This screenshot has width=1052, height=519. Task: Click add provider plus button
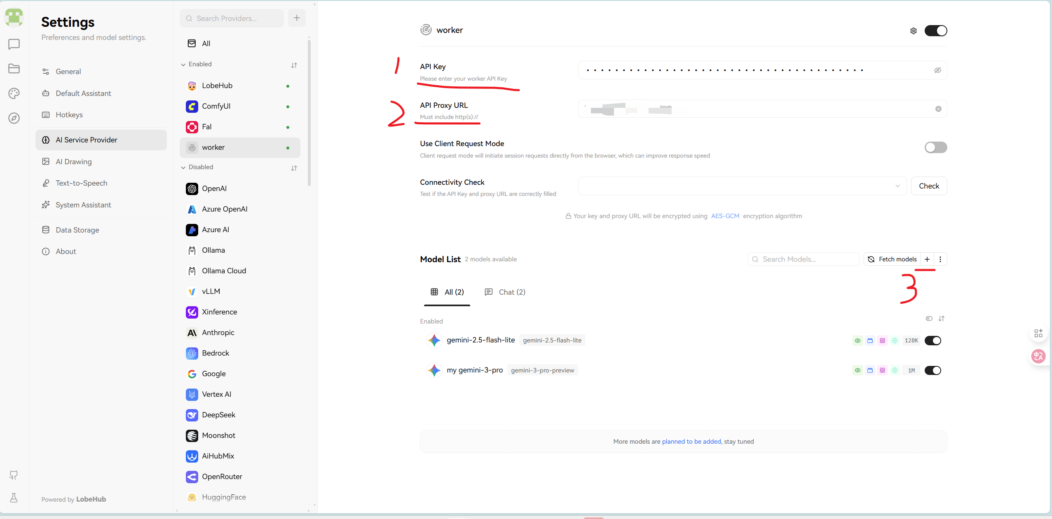point(297,18)
